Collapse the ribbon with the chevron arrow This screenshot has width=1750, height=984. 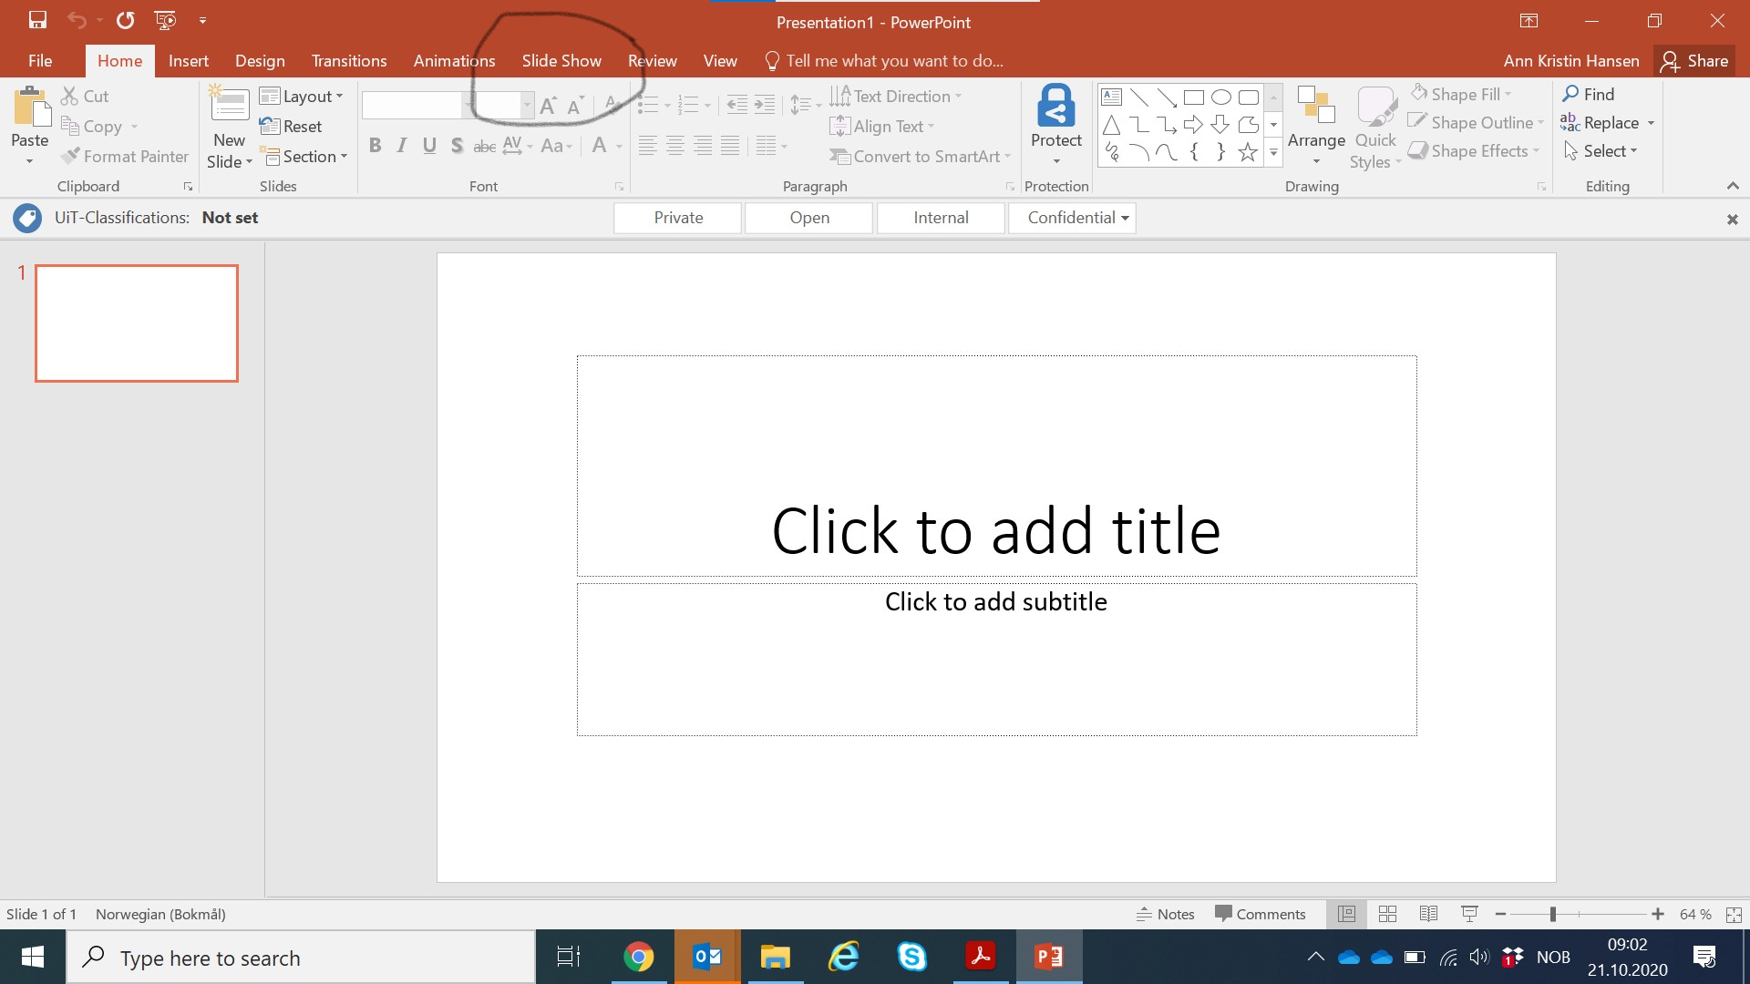point(1732,186)
